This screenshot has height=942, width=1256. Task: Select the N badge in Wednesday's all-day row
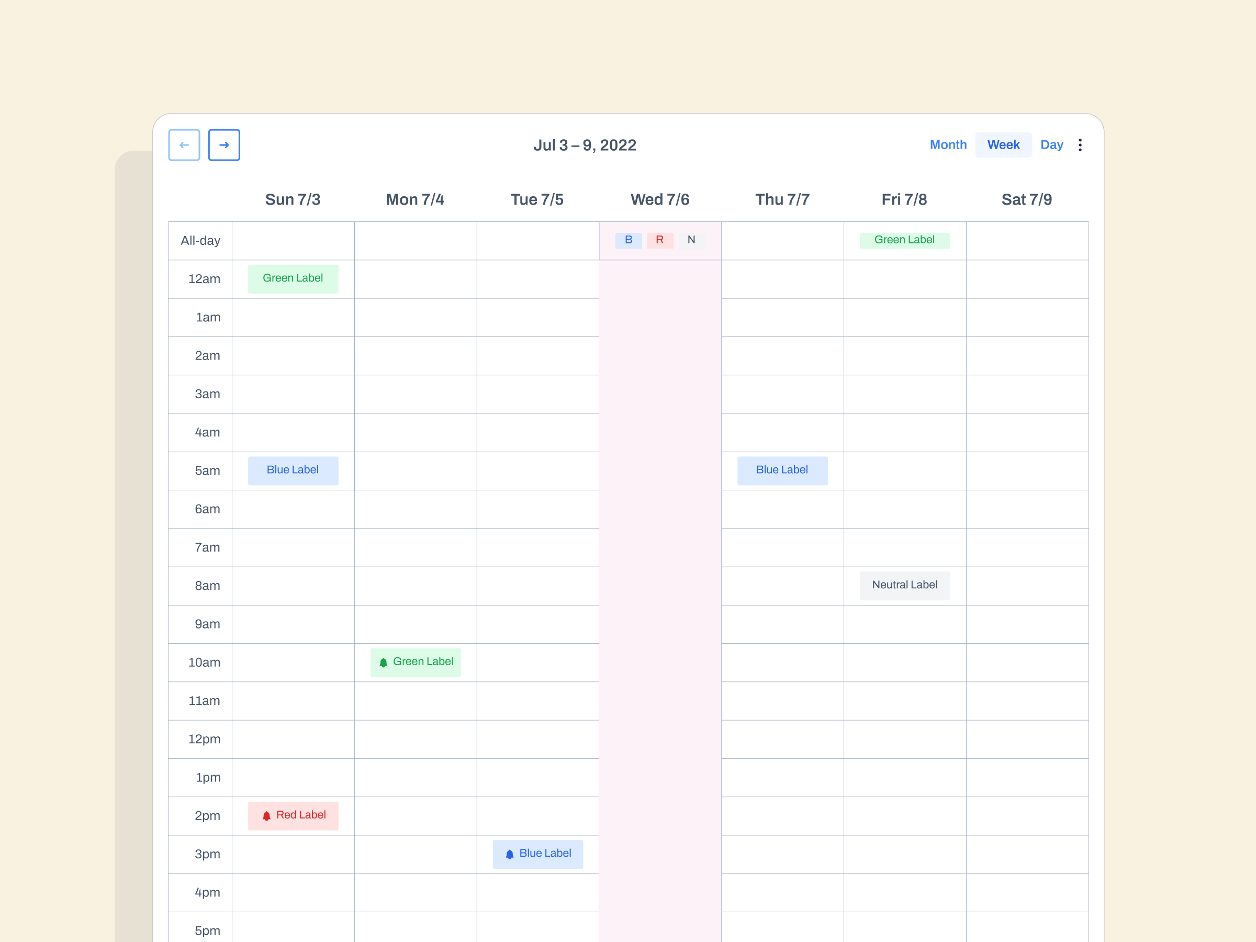[x=691, y=240]
